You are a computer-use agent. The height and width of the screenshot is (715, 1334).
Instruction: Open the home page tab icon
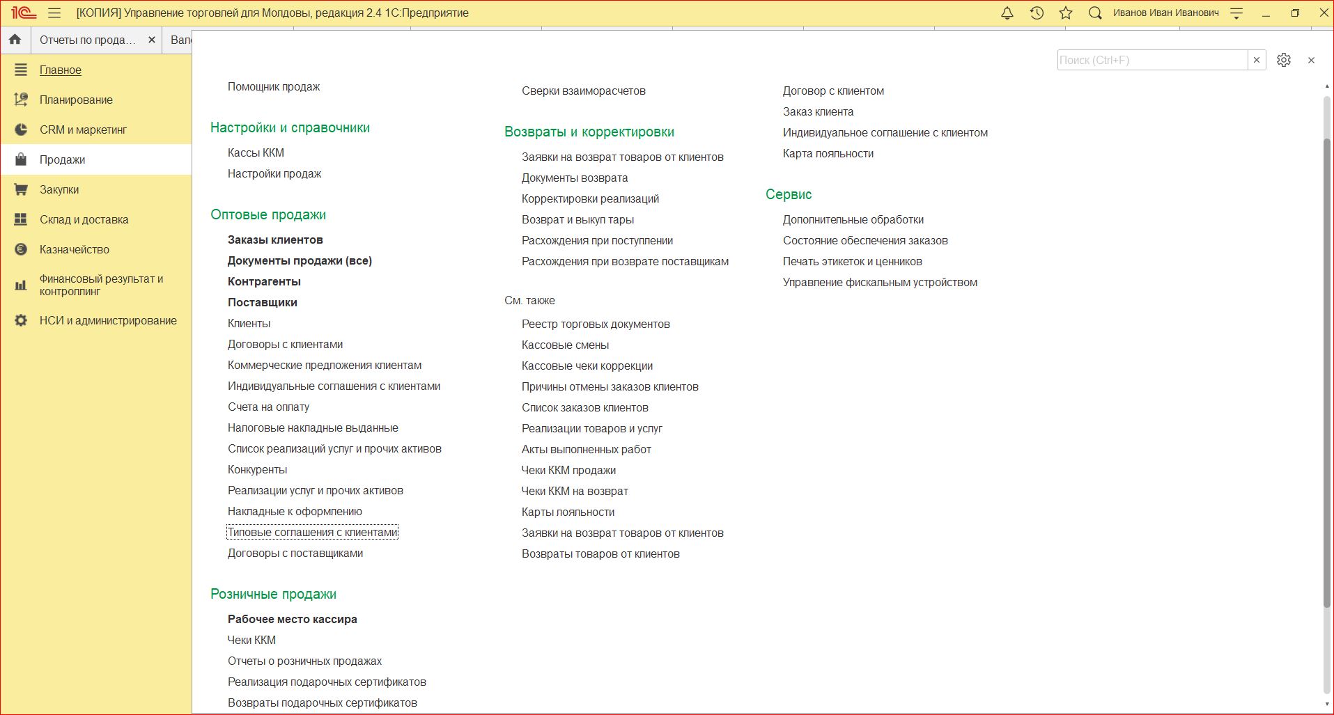(x=15, y=40)
